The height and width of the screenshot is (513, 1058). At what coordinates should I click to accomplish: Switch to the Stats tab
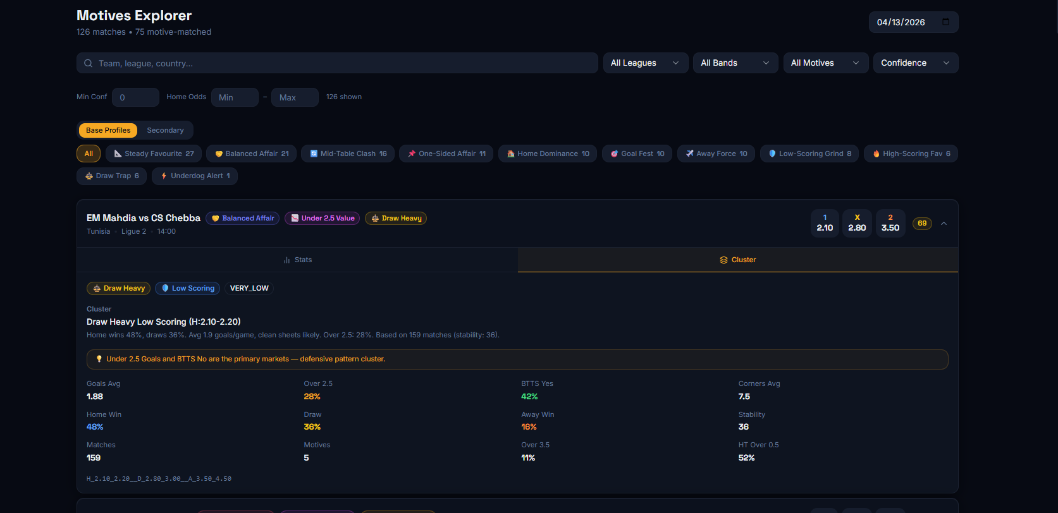[297, 260]
